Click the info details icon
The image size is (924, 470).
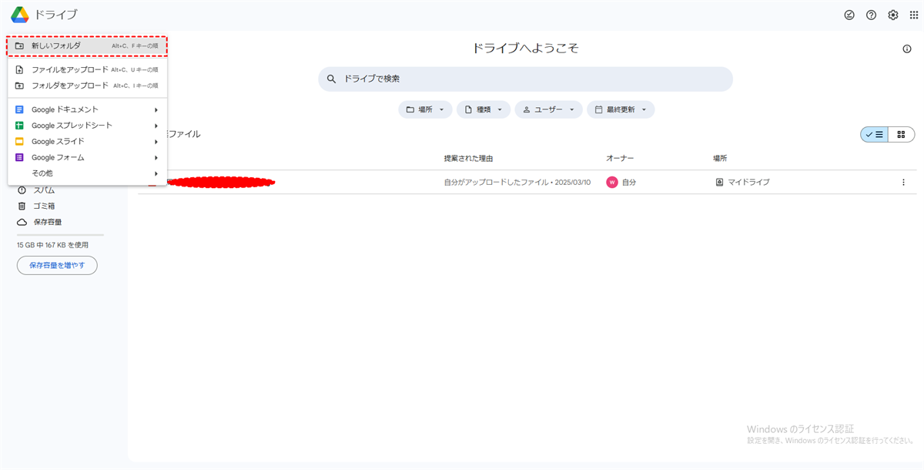[907, 49]
